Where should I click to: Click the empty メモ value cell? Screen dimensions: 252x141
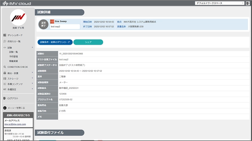[x=153, y=117]
